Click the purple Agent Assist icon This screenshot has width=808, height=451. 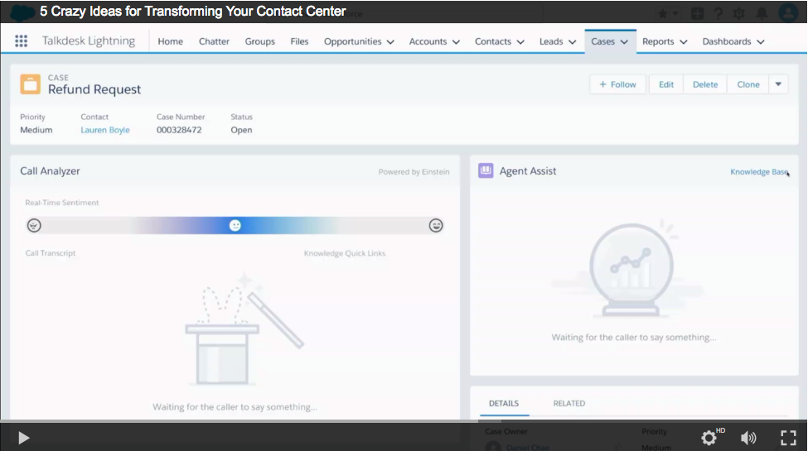[x=486, y=170]
